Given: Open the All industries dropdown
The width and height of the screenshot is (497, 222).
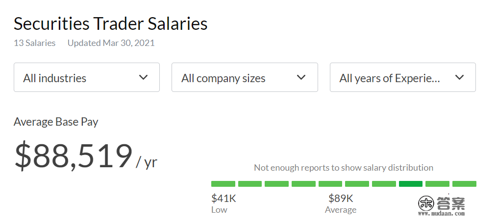Looking at the screenshot, I should pyautogui.click(x=86, y=77).
